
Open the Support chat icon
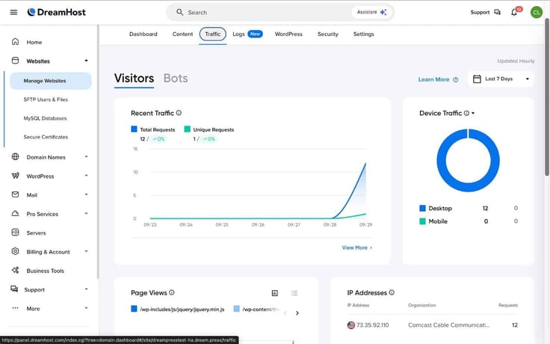498,12
